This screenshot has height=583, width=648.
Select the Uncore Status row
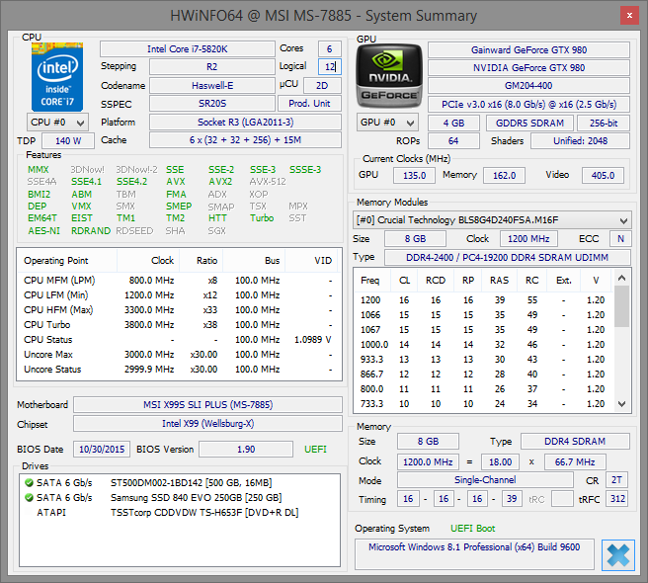click(180, 370)
